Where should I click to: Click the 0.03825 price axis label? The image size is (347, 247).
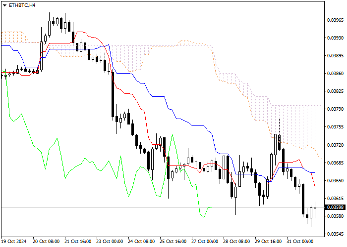point(335,91)
